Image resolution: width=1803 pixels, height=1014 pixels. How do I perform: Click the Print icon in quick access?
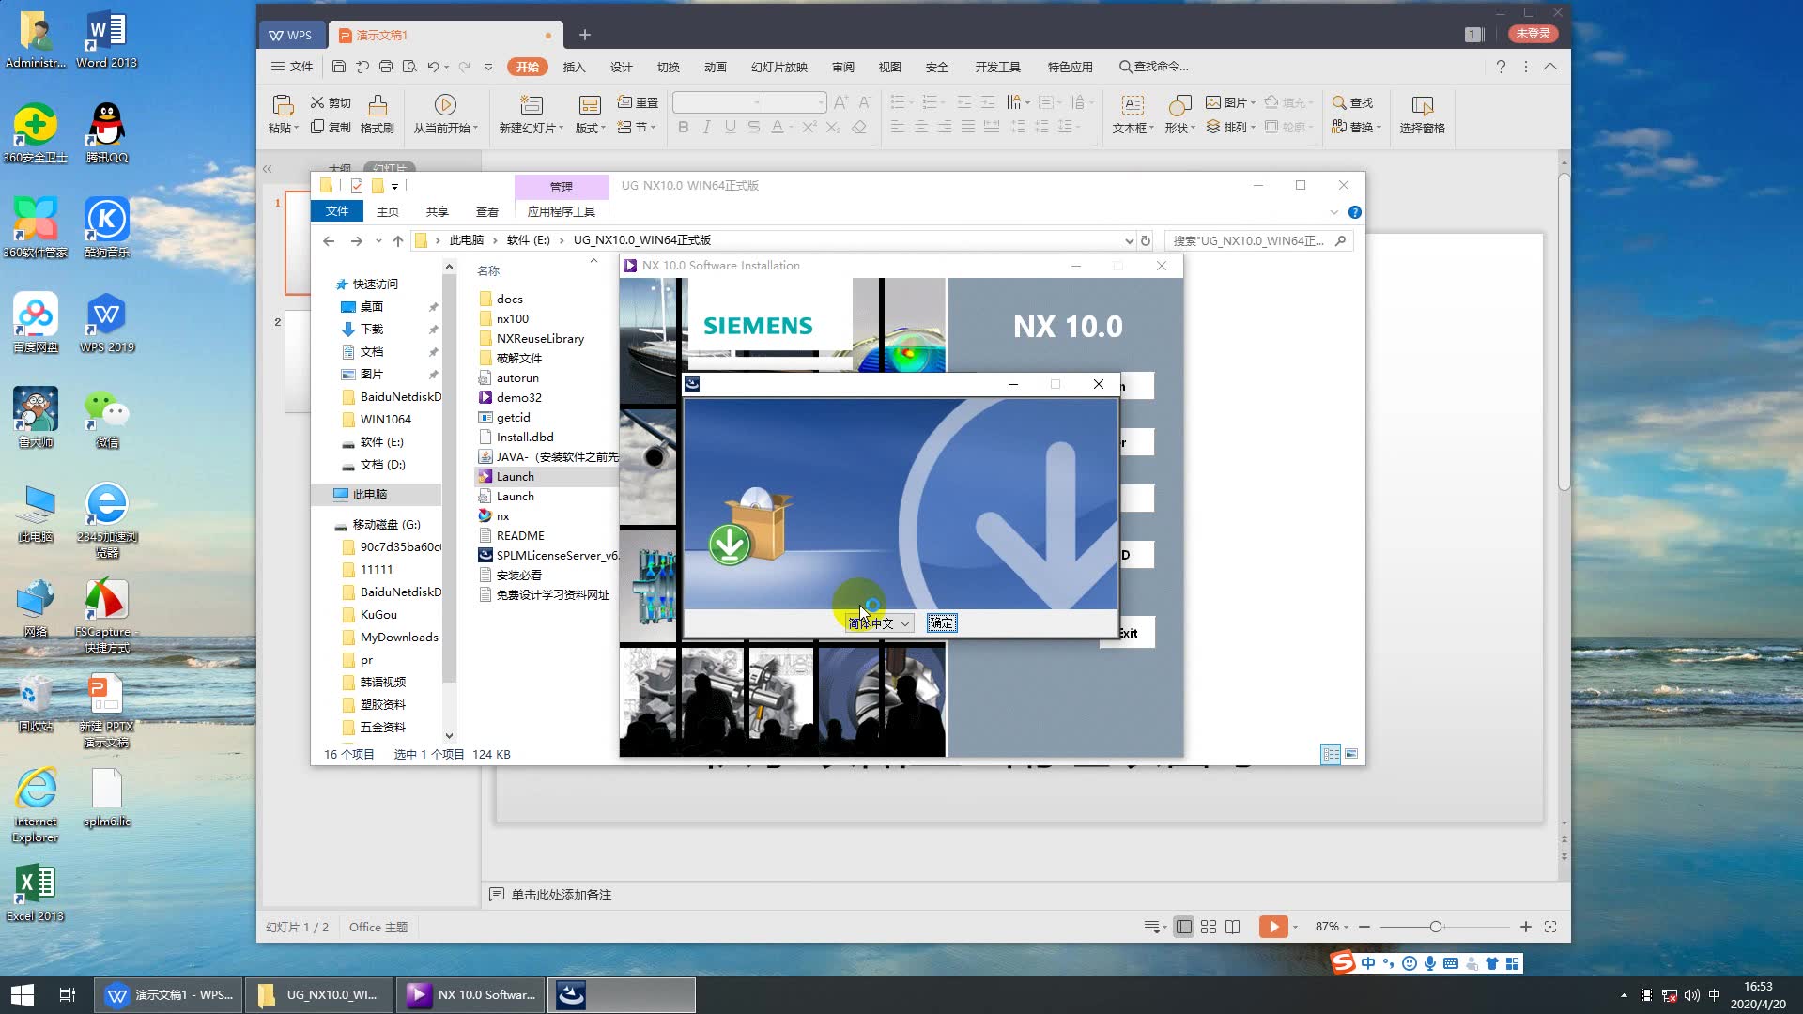pyautogui.click(x=386, y=67)
